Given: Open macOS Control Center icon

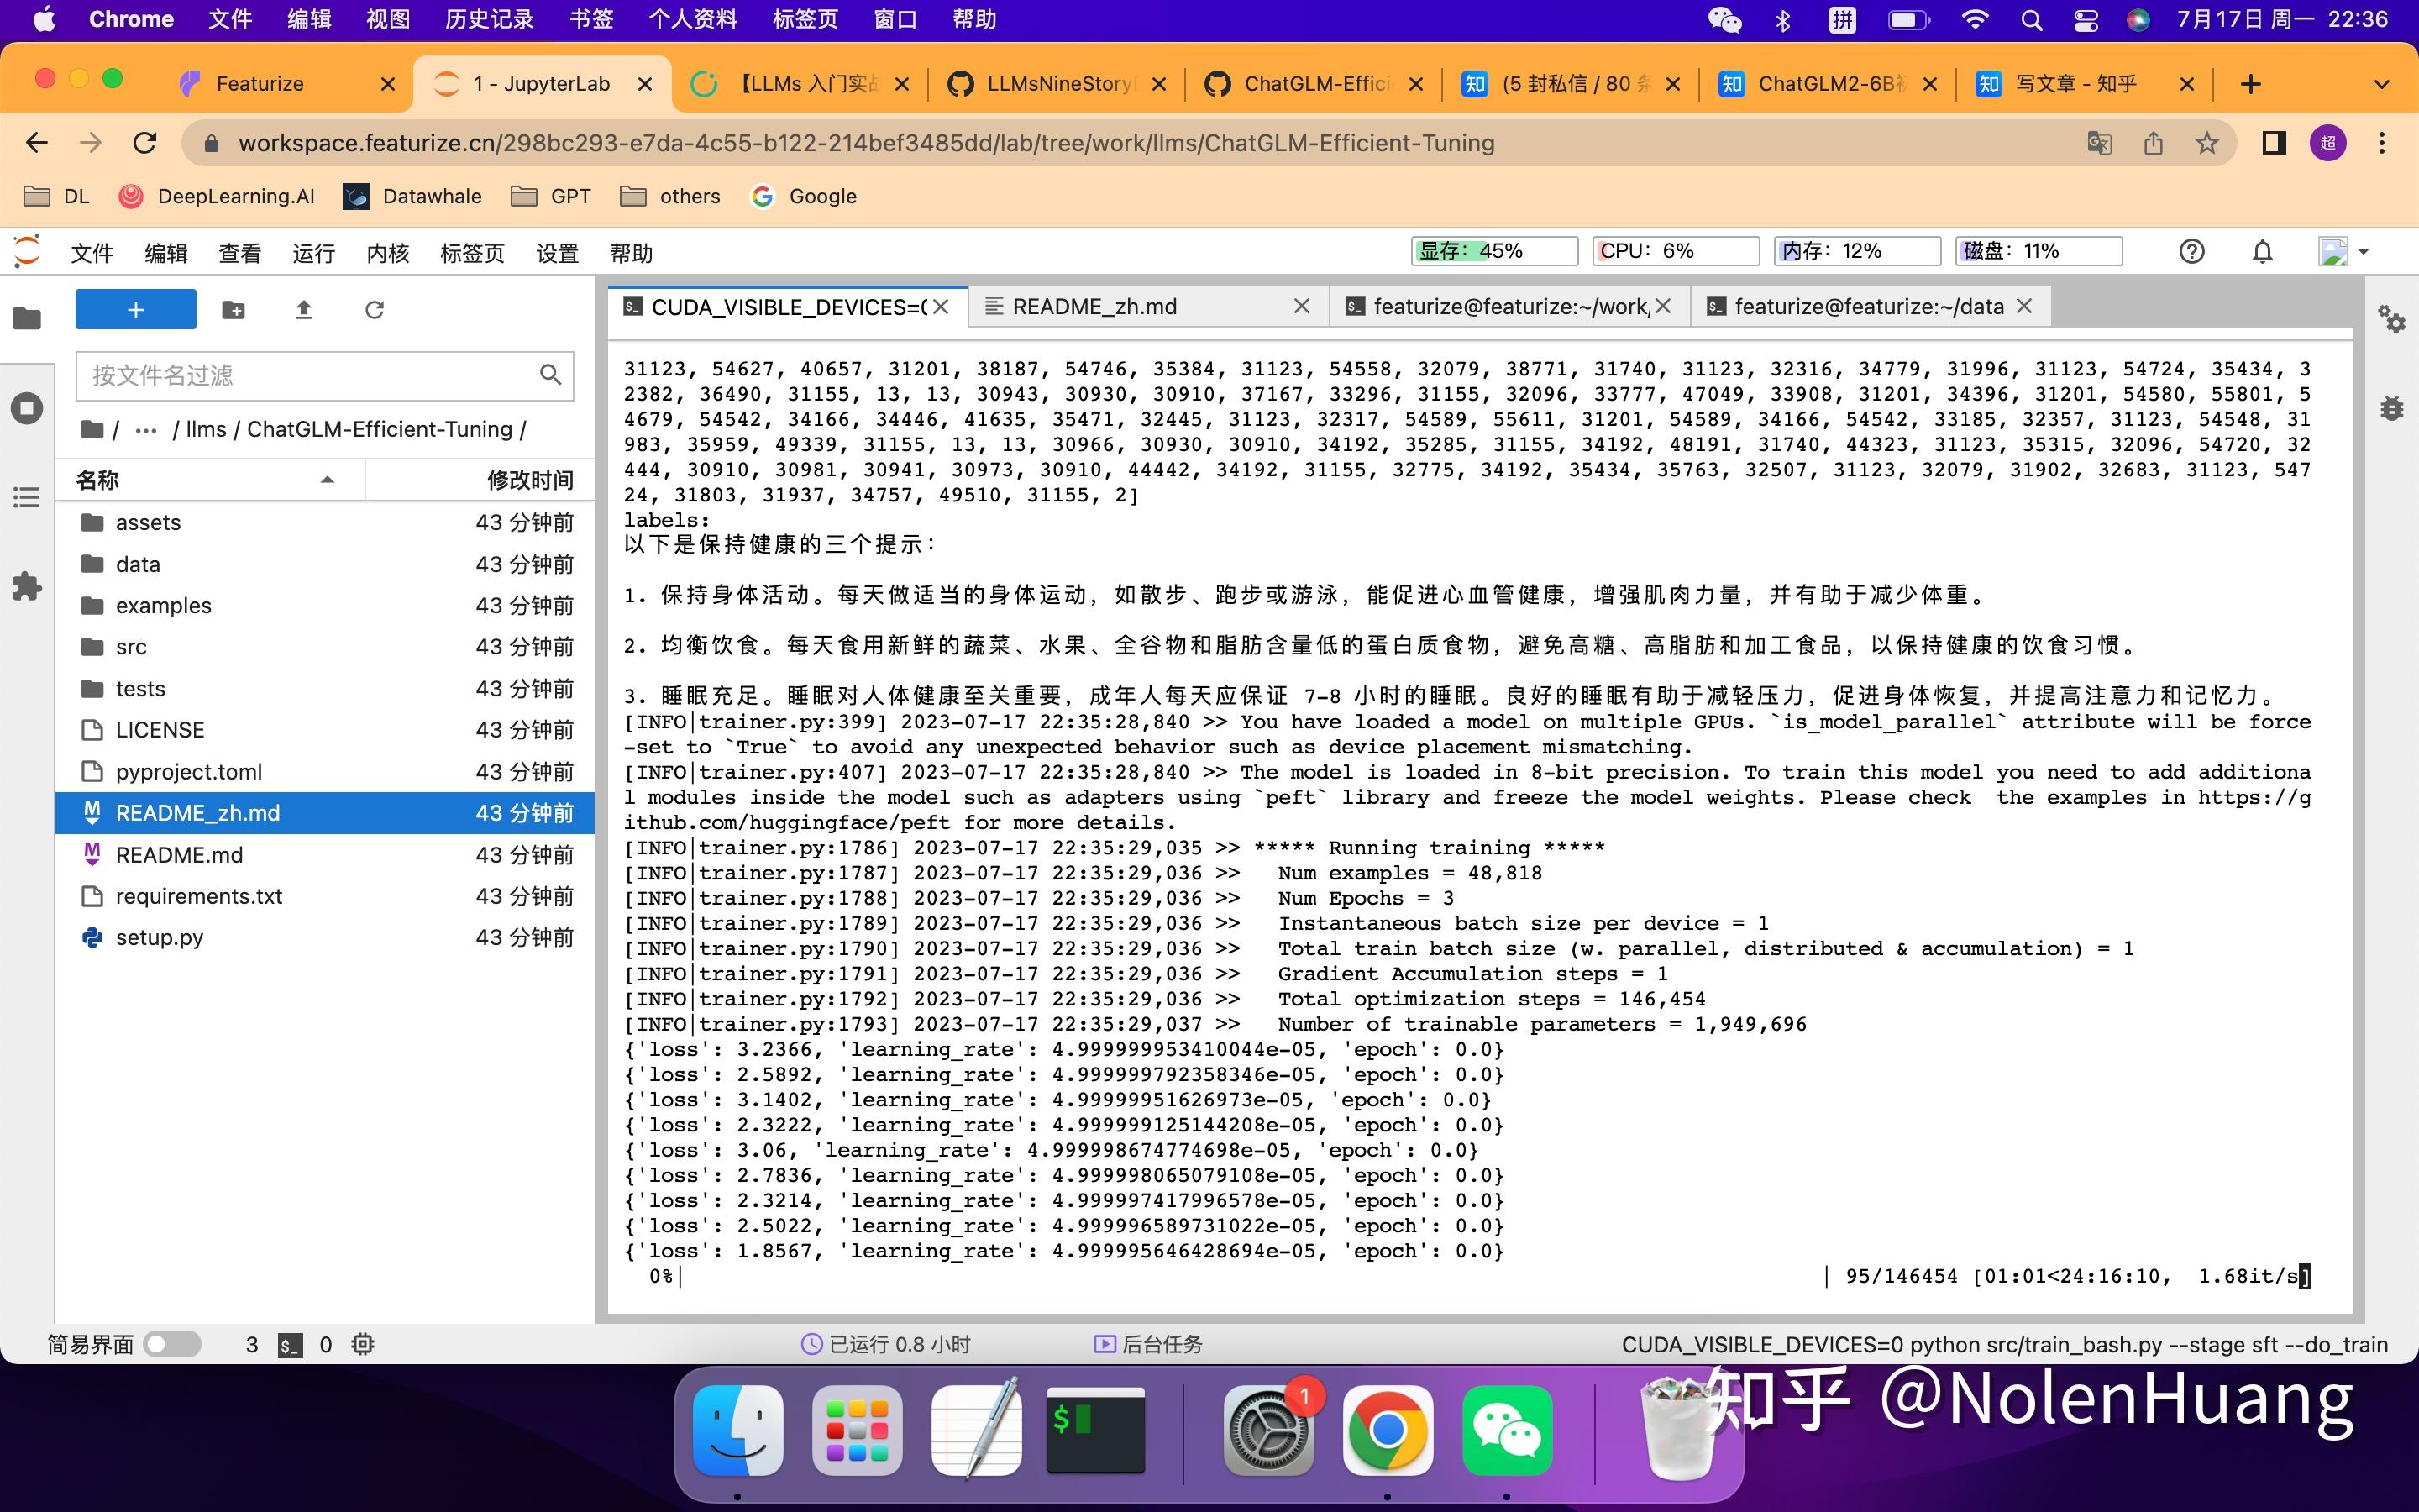Looking at the screenshot, I should pos(2086,20).
